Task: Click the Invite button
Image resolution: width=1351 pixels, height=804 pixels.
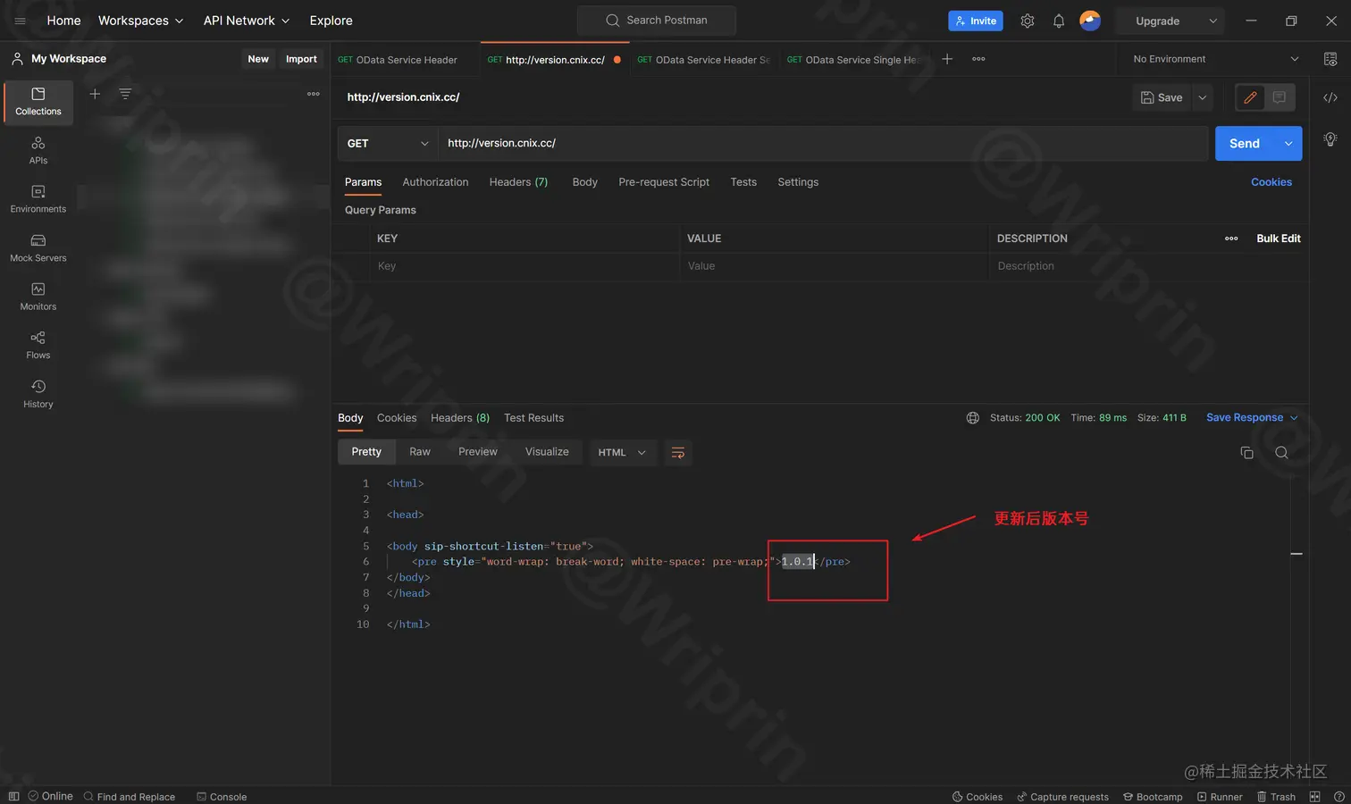Action: tap(976, 21)
